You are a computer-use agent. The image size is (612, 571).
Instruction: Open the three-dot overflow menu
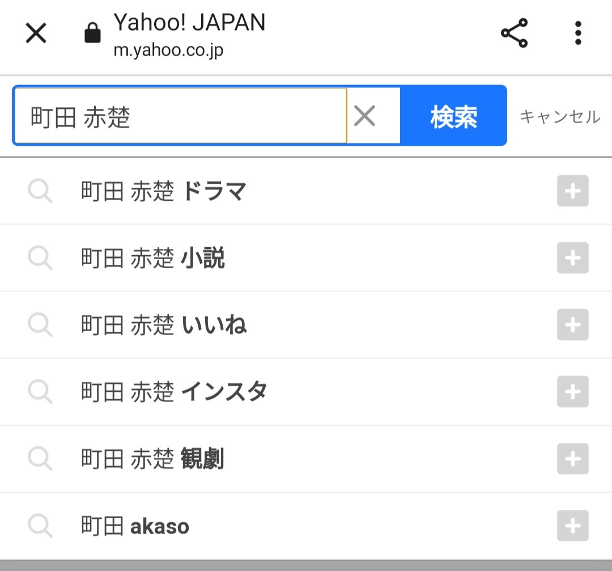578,33
